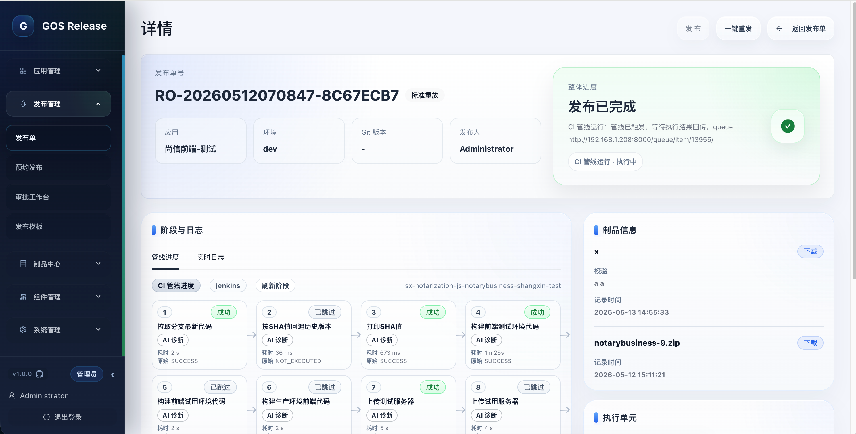Click the 标准重放 tag
The width and height of the screenshot is (856, 434).
click(425, 95)
